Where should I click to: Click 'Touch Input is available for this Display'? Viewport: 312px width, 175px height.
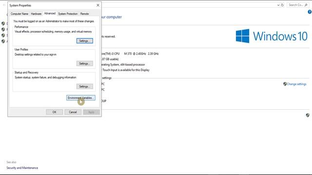126,70
